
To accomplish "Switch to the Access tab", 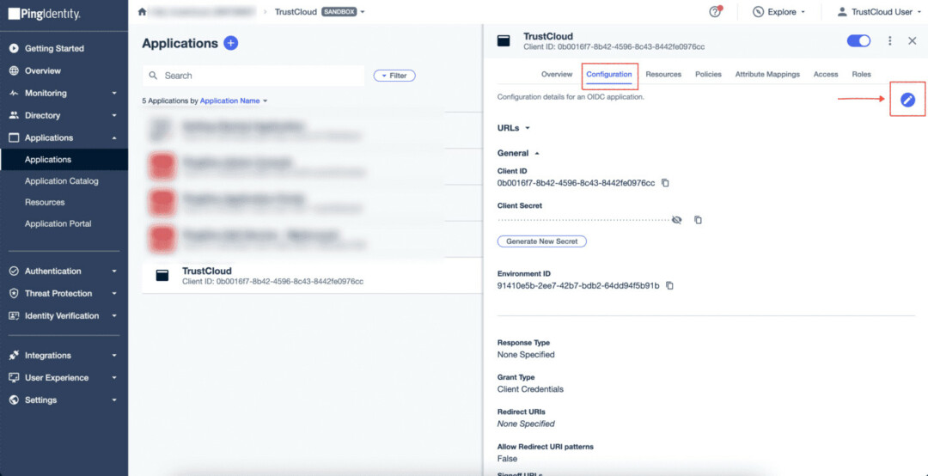I will pyautogui.click(x=826, y=75).
